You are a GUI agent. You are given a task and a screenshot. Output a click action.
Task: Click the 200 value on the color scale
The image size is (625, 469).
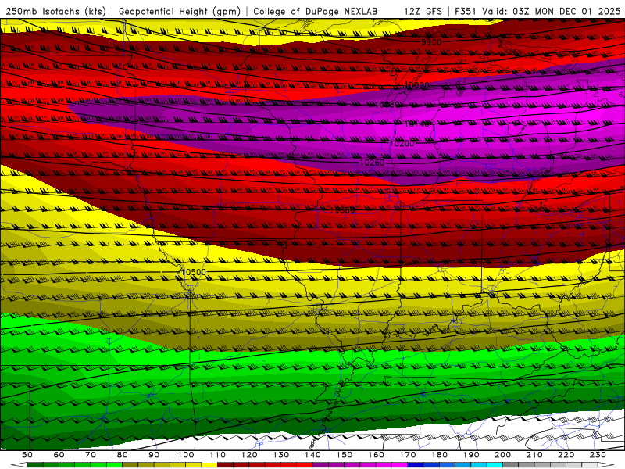[x=502, y=455]
